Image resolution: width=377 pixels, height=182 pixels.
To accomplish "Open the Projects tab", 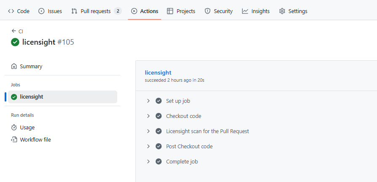I will (181, 11).
